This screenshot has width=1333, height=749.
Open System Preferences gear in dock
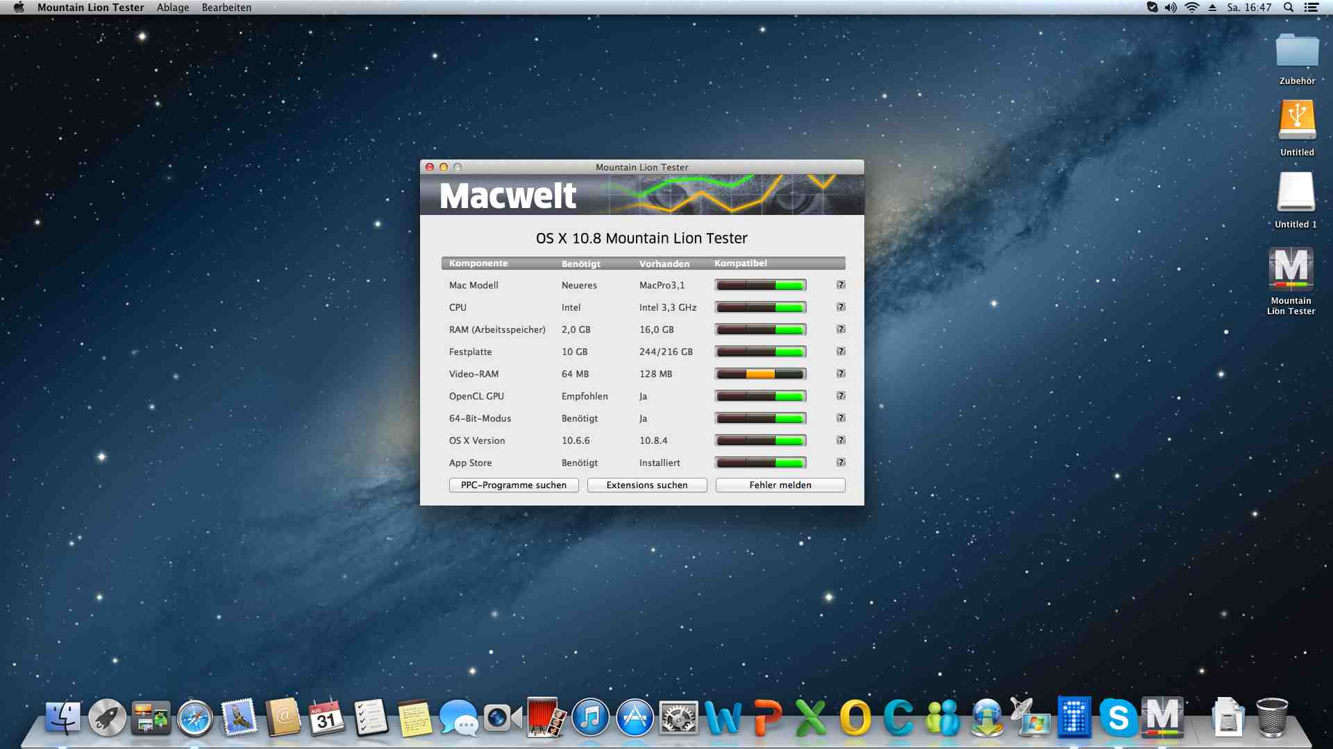678,718
